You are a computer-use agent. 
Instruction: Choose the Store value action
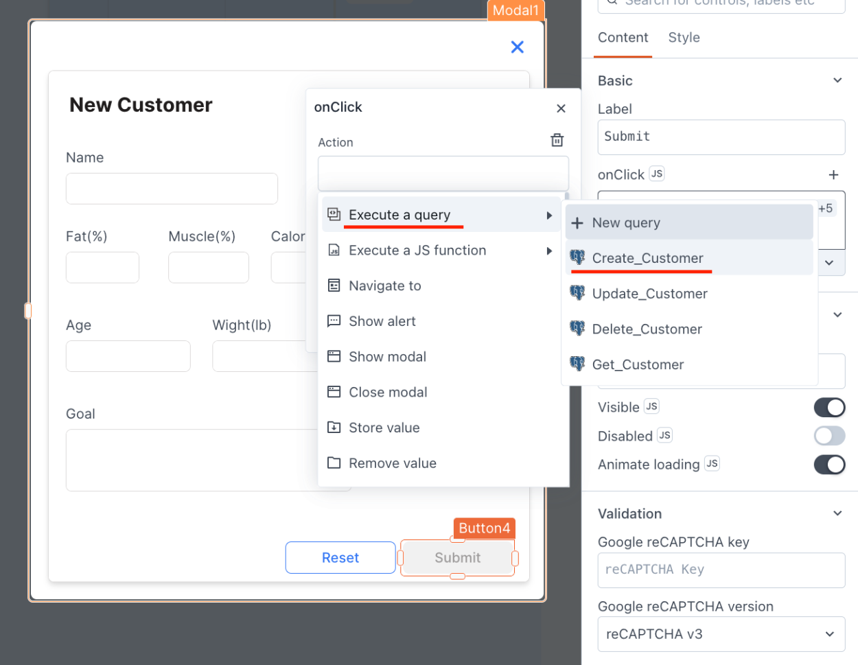(x=441, y=428)
